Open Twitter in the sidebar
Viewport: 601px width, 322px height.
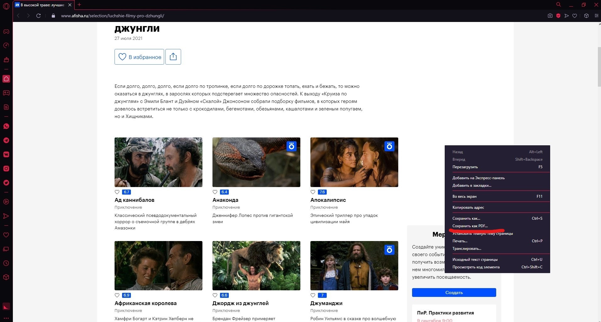[x=6, y=183]
